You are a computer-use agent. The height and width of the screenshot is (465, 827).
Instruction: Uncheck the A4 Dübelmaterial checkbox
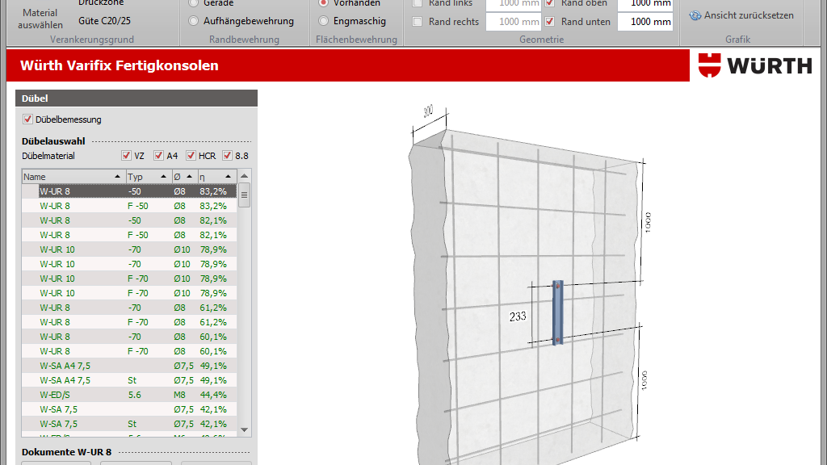click(158, 156)
